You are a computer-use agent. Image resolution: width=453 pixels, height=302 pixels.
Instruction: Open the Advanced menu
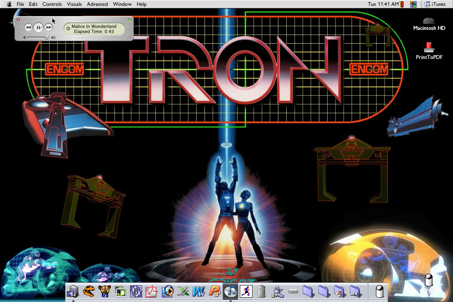click(x=97, y=4)
